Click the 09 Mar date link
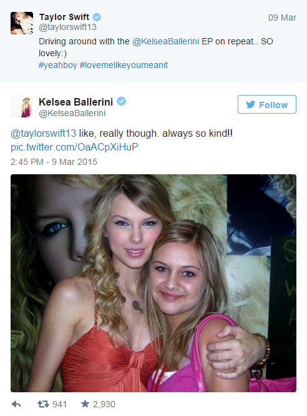The width and height of the screenshot is (307, 416). pos(282,17)
